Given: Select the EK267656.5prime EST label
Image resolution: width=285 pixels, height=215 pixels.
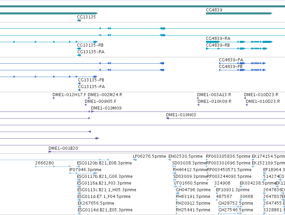Looking at the screenshot, I should pos(96,203).
